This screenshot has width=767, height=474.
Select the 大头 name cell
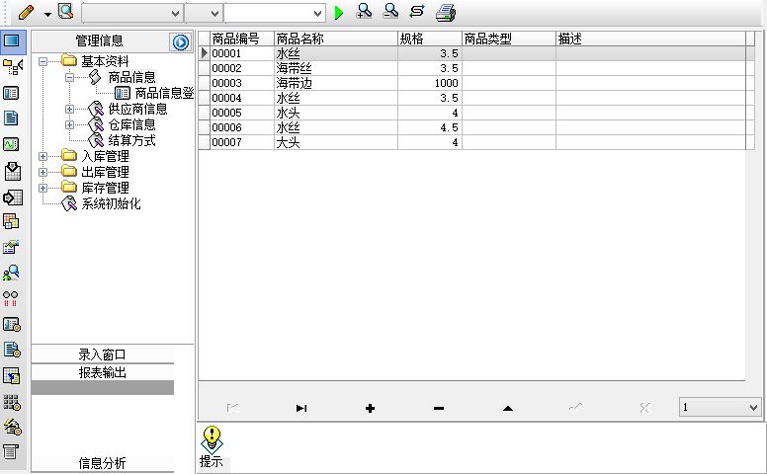tap(336, 142)
